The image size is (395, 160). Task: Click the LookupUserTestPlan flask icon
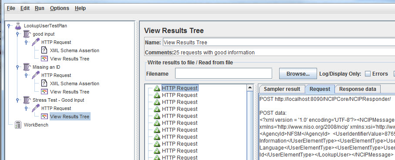[18, 26]
